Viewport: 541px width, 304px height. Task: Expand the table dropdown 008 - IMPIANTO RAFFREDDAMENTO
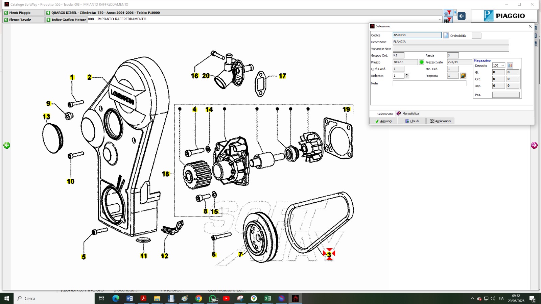tap(440, 20)
